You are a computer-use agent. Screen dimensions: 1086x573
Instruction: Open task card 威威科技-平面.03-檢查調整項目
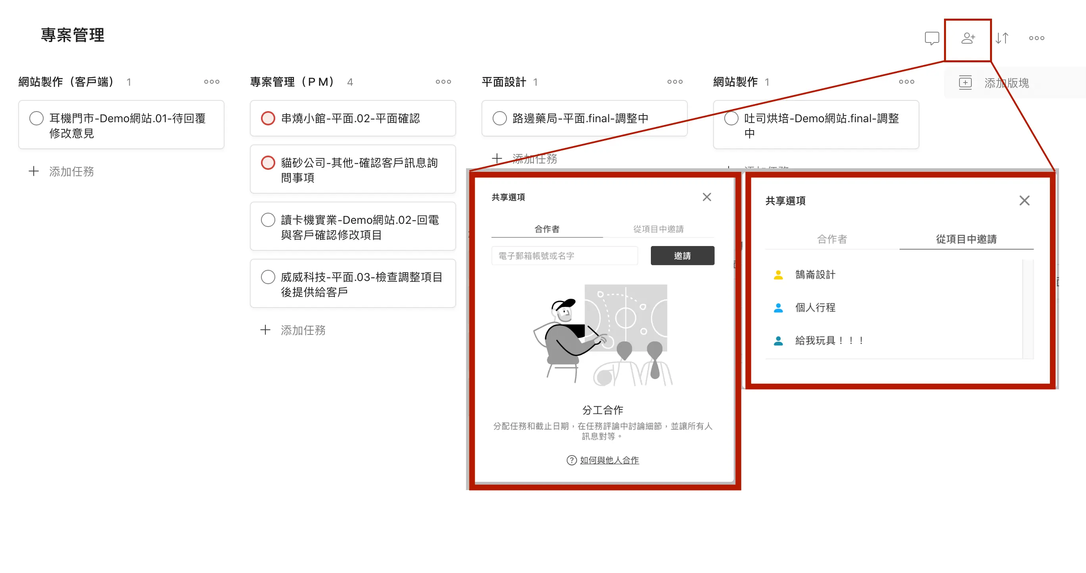353,283
